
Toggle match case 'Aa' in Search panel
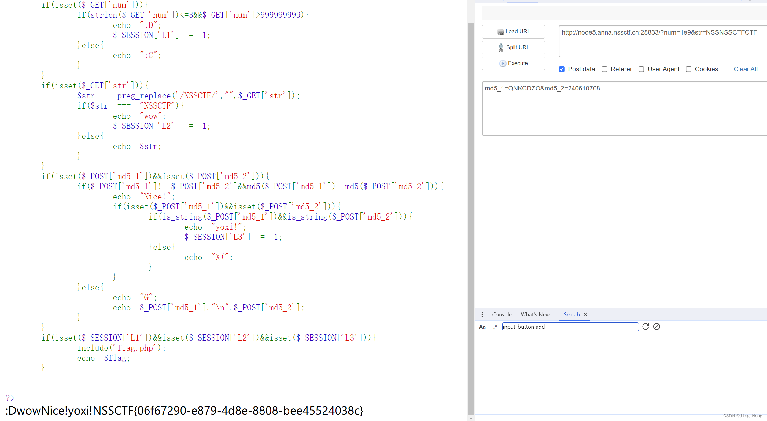[x=482, y=327]
